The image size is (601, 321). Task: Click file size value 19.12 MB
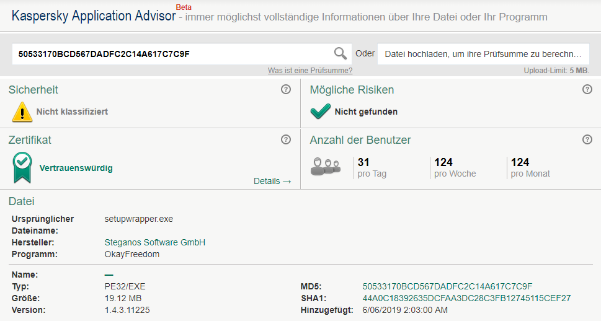[x=123, y=298]
